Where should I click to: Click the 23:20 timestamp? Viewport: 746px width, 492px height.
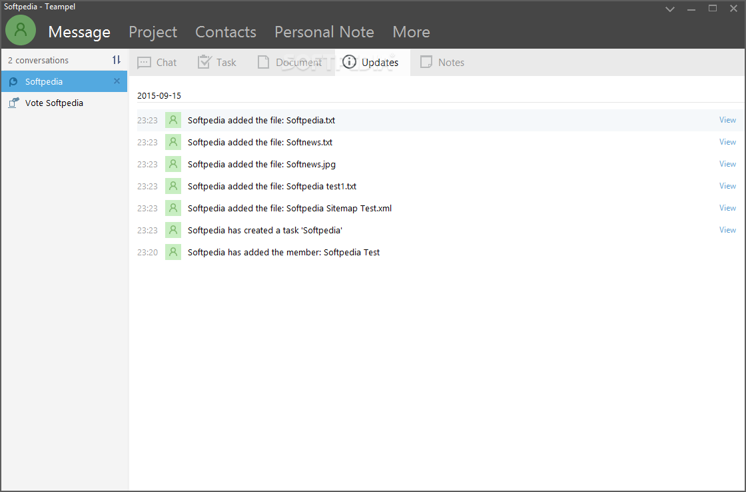point(147,252)
